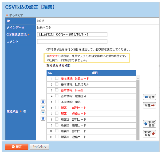Click the 追加 arrow button
The image size is (161, 154).
click(x=149, y=97)
